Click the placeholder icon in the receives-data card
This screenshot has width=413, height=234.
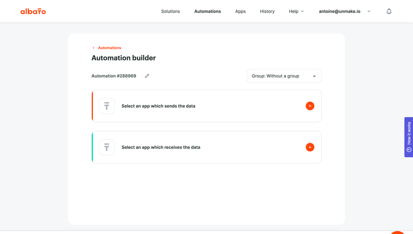coord(107,147)
